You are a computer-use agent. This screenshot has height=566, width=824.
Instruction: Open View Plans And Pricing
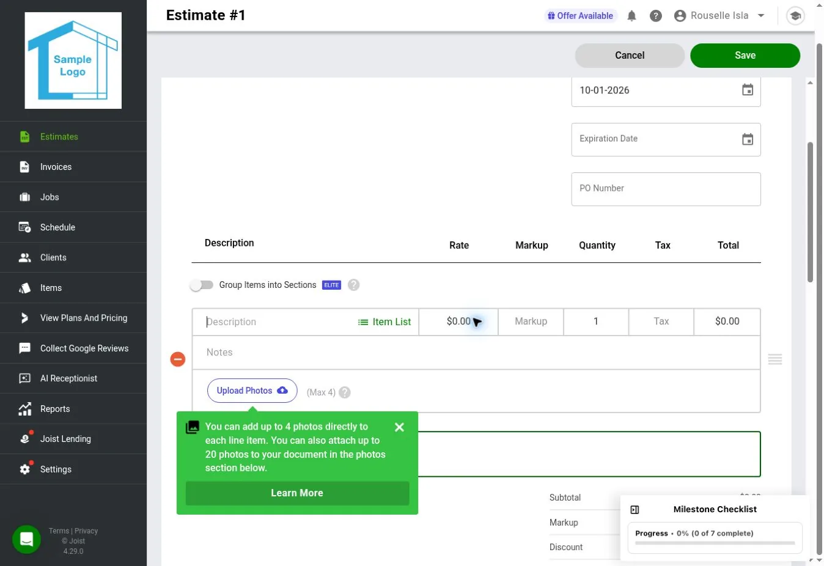[73, 318]
